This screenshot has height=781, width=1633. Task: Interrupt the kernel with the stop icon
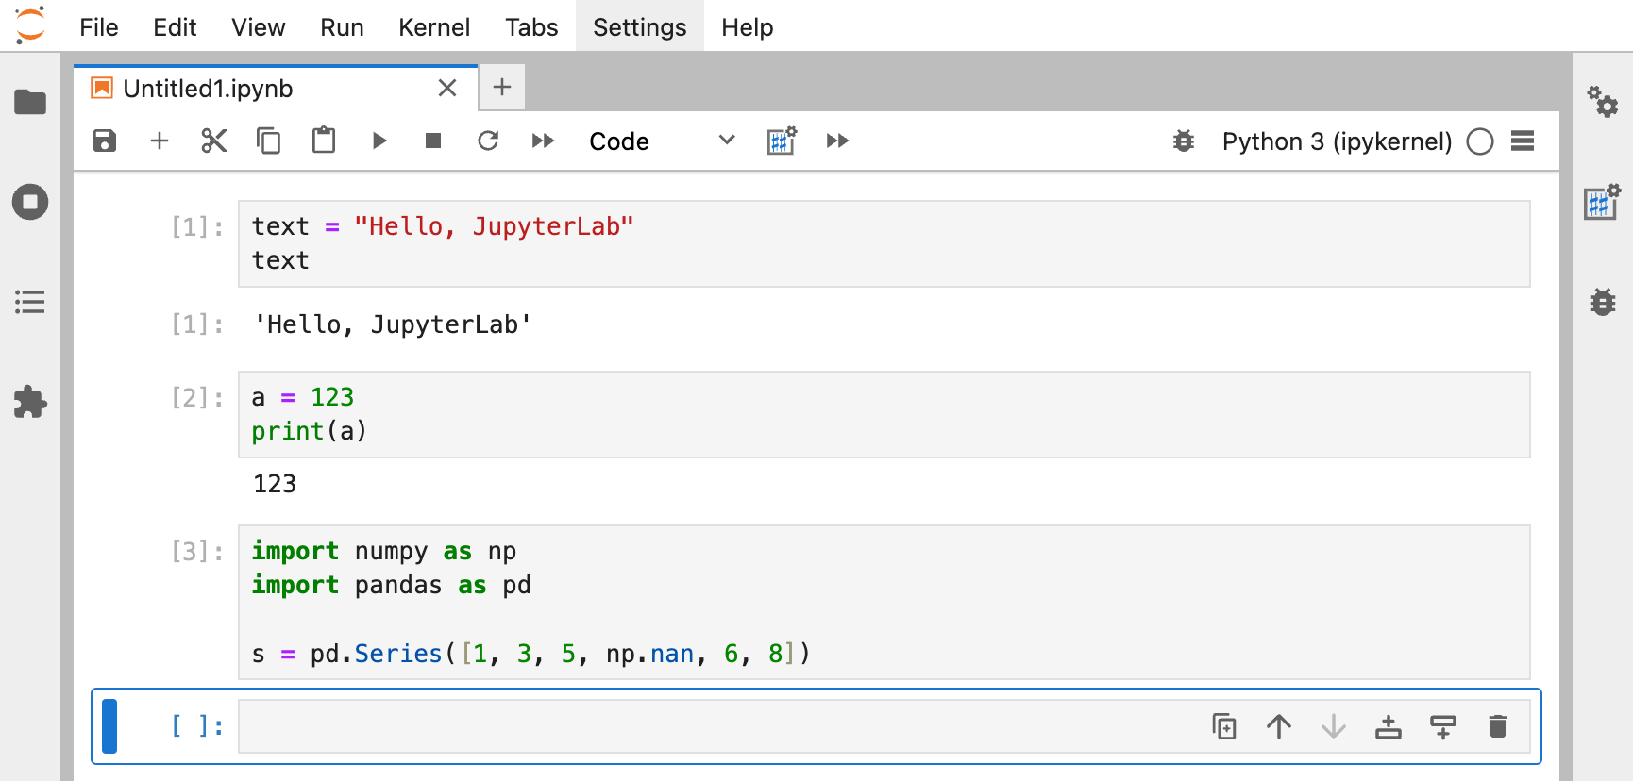(433, 141)
